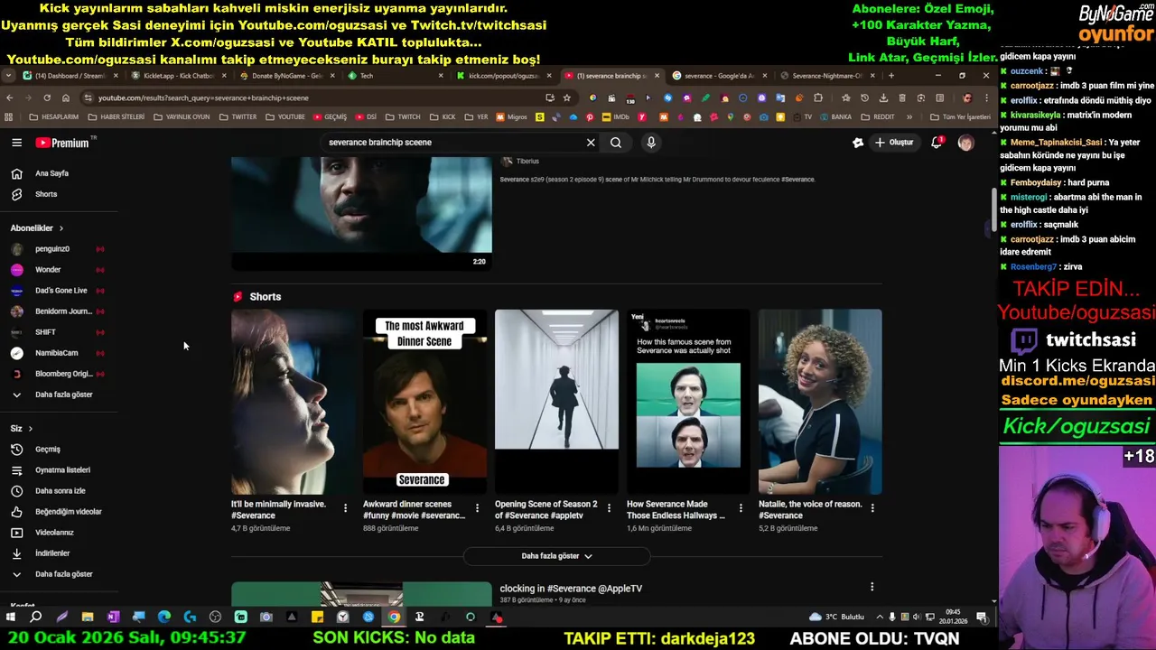The height and width of the screenshot is (650, 1156).
Task: Open Daha sonra izle watch later
Action: (59, 491)
